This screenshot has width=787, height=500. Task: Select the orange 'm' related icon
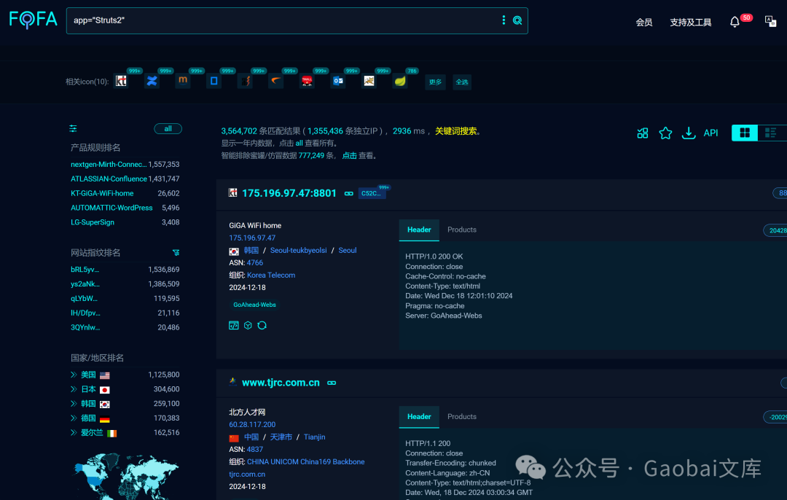tap(183, 81)
